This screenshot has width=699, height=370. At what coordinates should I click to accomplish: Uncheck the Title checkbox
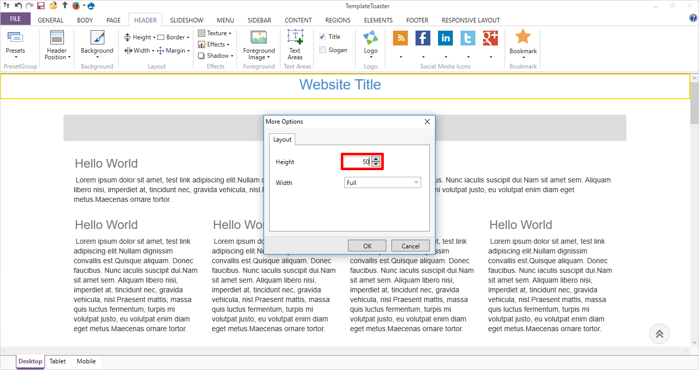click(x=323, y=37)
